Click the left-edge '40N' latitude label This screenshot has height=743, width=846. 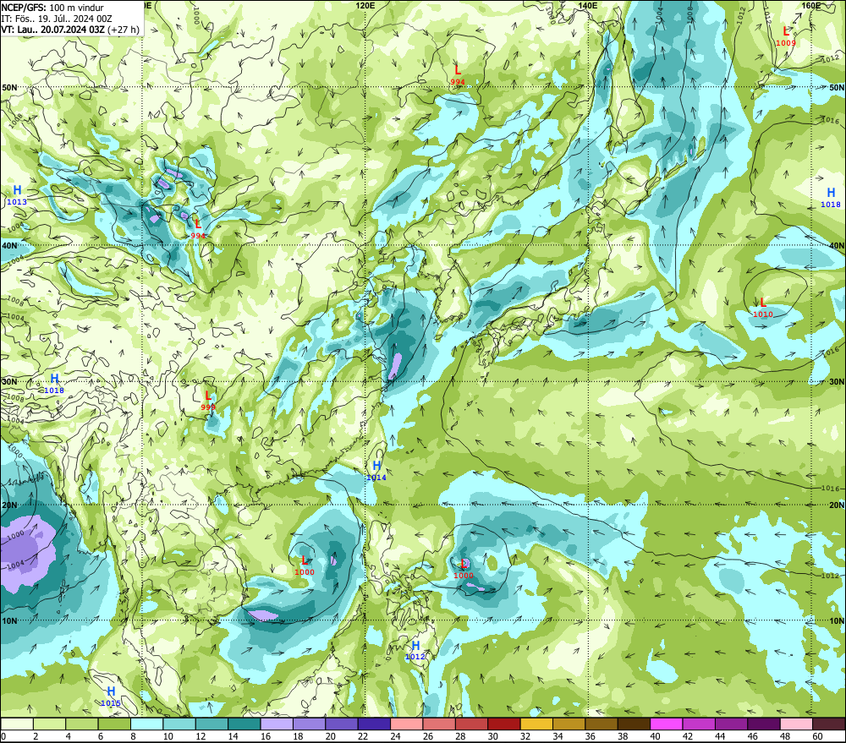click(9, 245)
